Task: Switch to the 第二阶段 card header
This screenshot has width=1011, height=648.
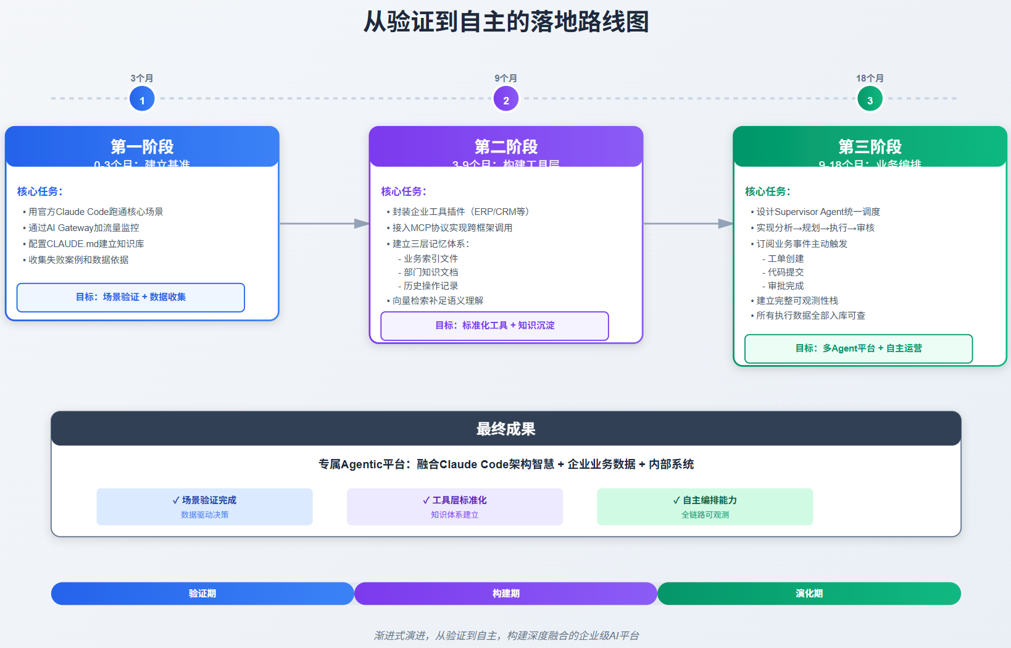Action: pyautogui.click(x=505, y=147)
